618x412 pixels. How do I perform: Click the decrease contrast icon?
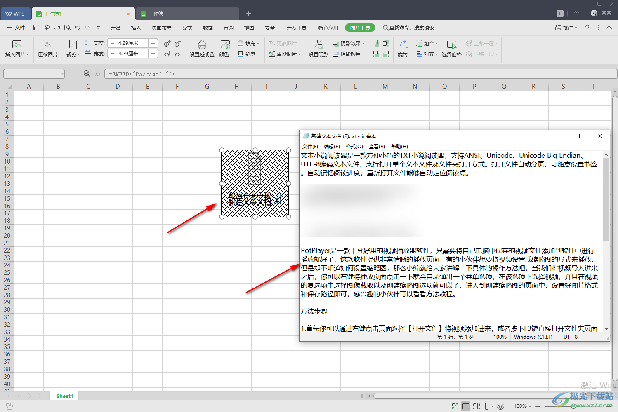178,44
